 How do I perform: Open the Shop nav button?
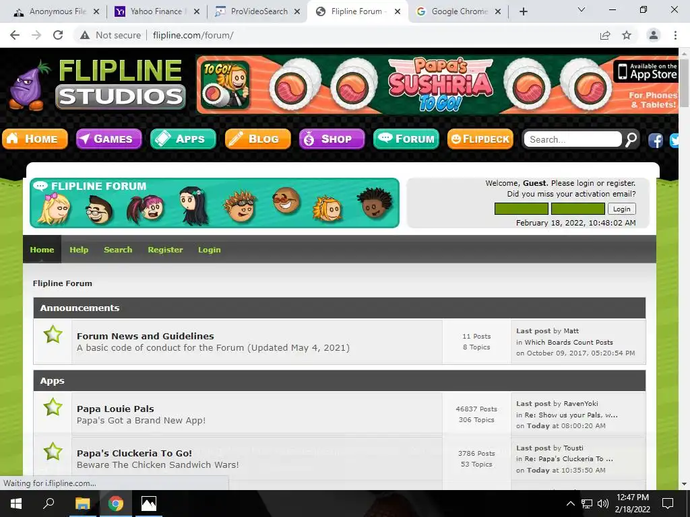tap(332, 139)
